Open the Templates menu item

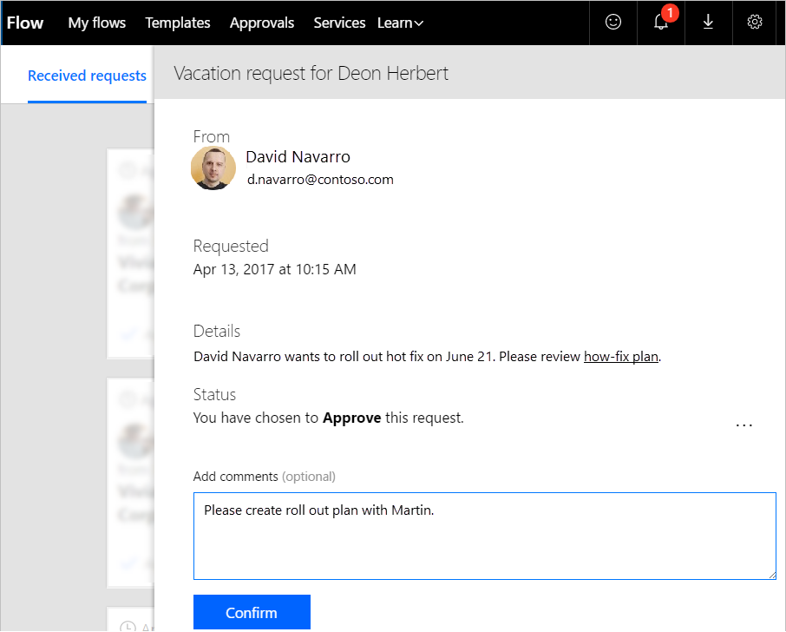177,23
